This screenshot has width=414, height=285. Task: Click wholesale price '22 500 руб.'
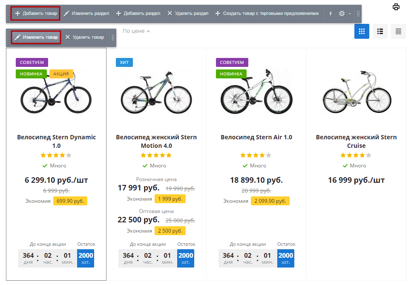138,220
